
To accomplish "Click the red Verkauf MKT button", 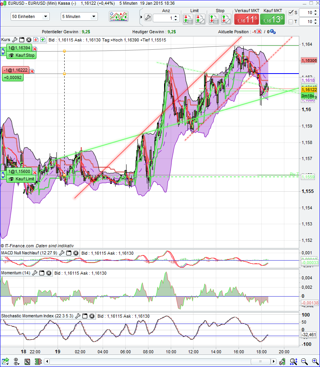I will click(x=247, y=18).
